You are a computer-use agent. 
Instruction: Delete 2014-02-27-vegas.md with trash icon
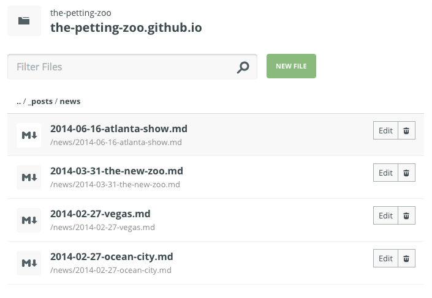406,215
